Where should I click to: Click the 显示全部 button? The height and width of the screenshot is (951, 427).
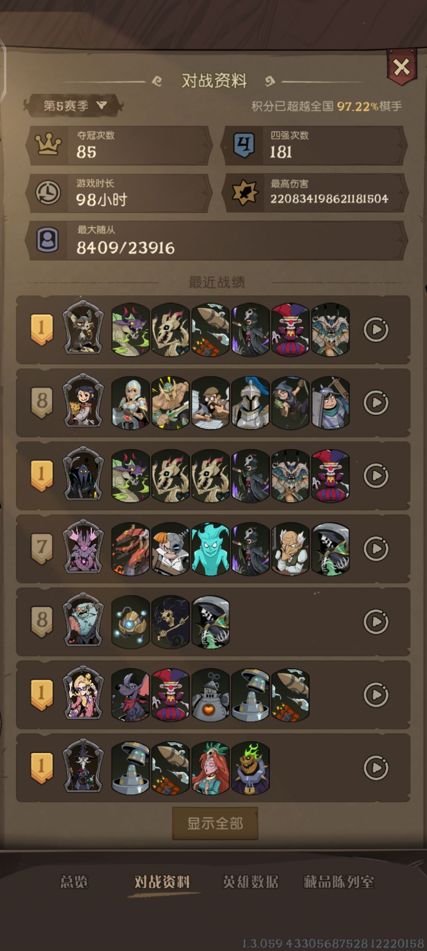215,823
